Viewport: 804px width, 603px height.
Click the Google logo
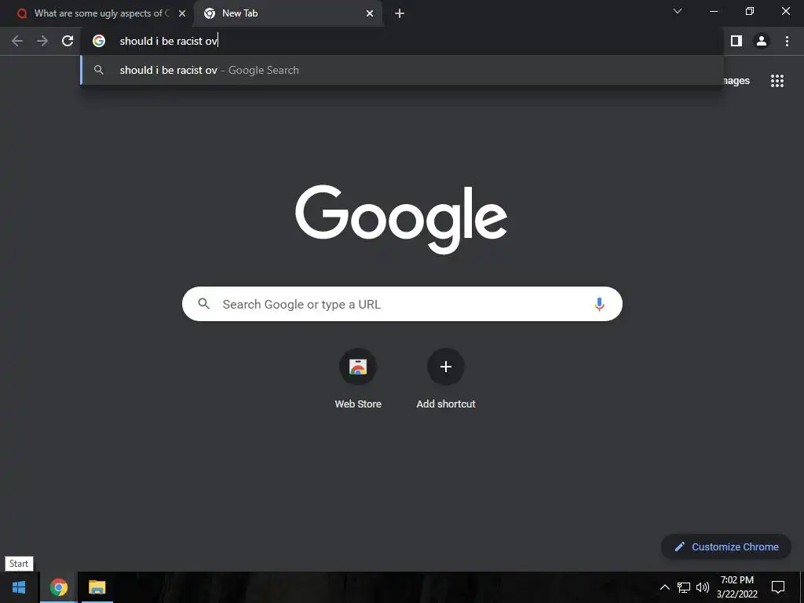(401, 219)
